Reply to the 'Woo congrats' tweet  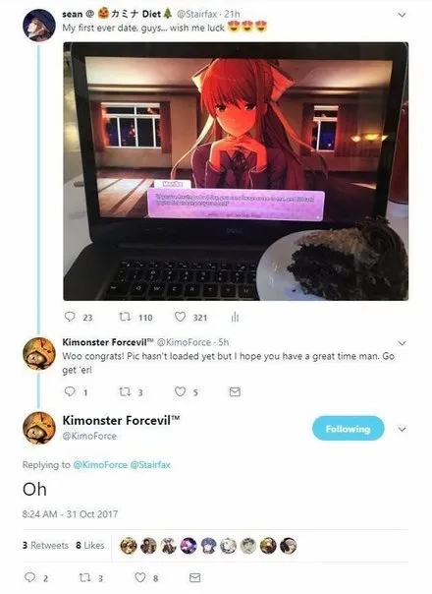[70, 391]
